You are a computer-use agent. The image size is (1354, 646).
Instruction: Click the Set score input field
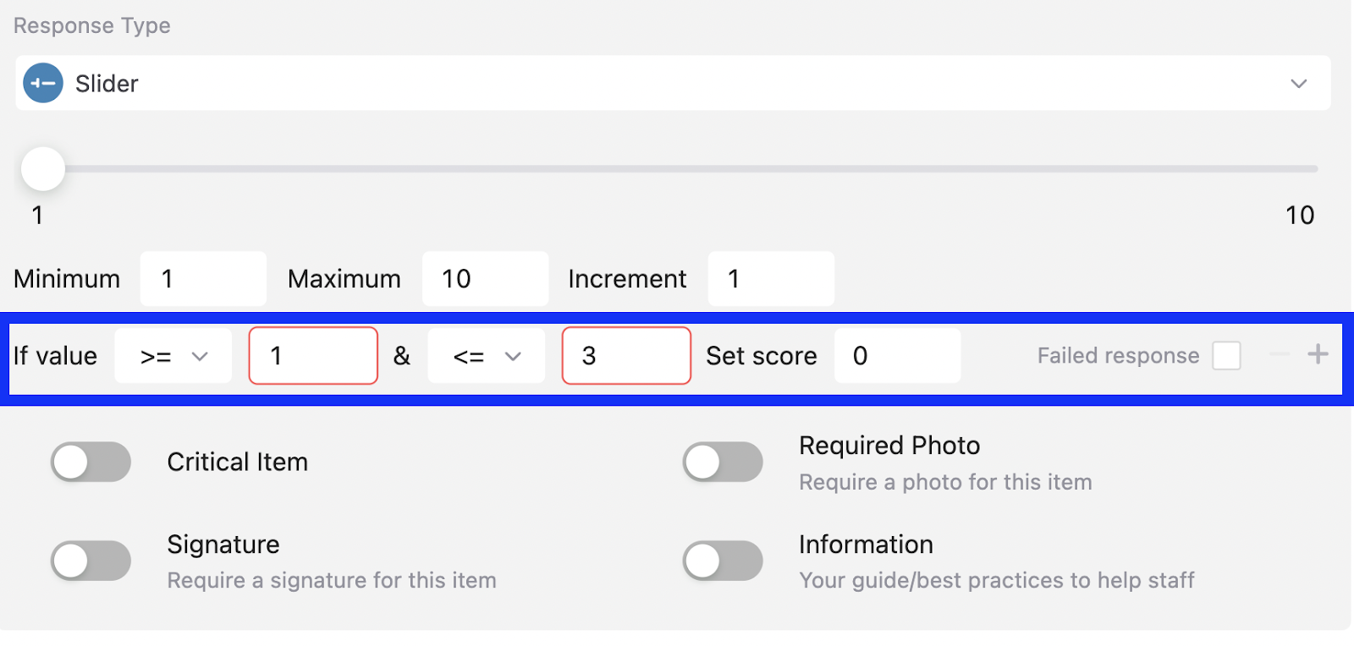tap(897, 356)
